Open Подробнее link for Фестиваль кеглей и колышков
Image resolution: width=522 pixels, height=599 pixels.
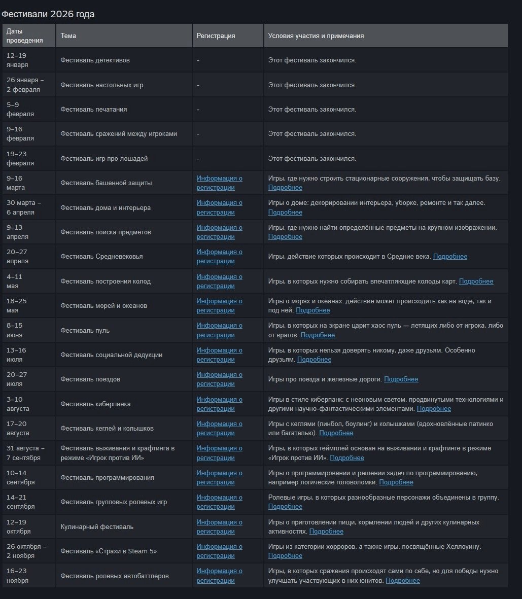point(336,433)
